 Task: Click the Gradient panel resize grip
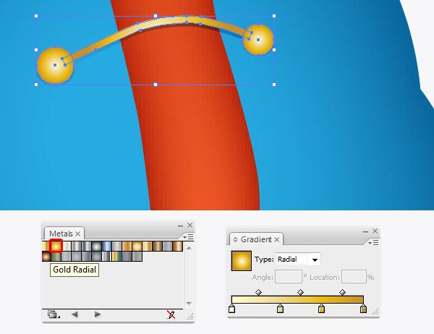pyautogui.click(x=375, y=312)
